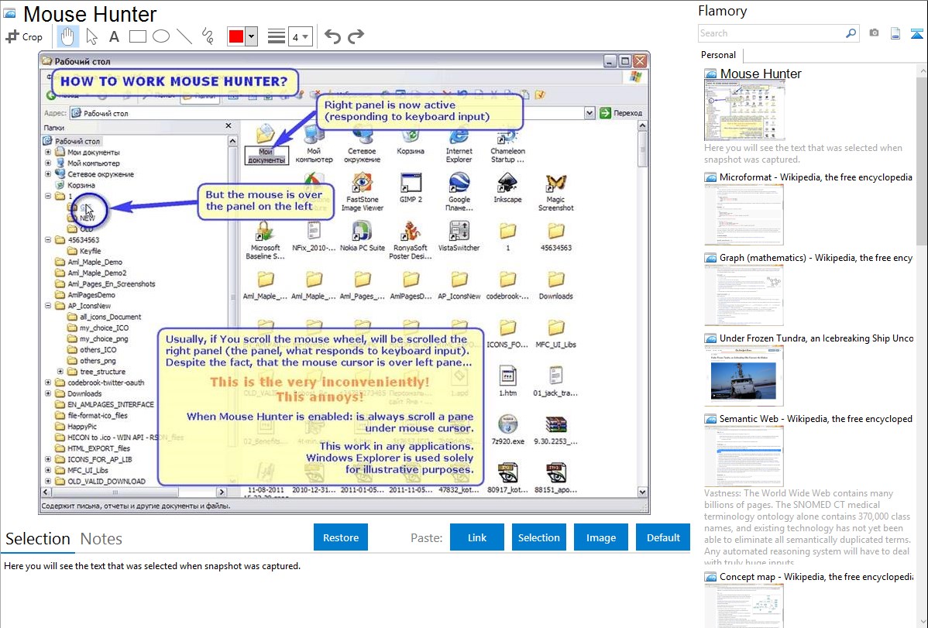The width and height of the screenshot is (928, 628).
Task: Open the Semantic Web snapshot thumbnail
Action: coord(744,455)
